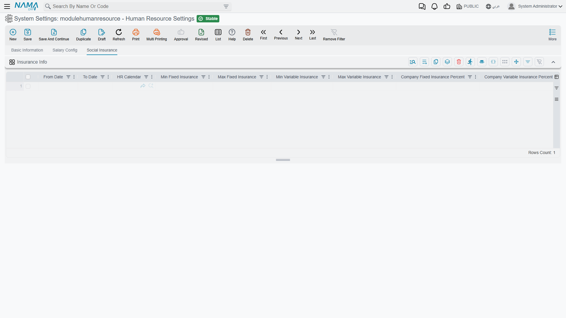Jump to the Last record
566x318 pixels.
tap(312, 34)
